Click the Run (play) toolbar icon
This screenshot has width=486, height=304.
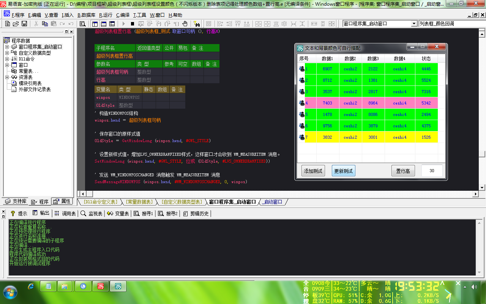[123, 24]
